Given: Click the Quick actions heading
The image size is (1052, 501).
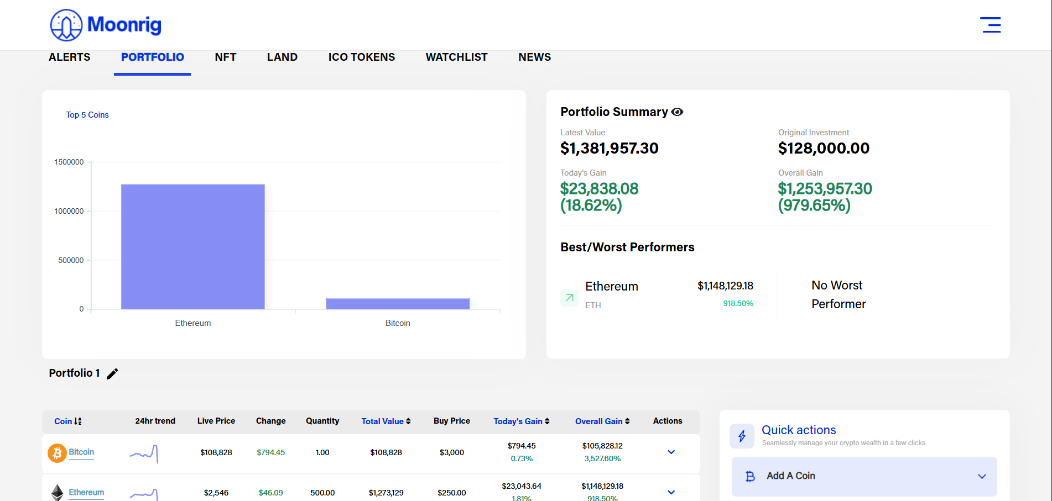Looking at the screenshot, I should point(799,430).
